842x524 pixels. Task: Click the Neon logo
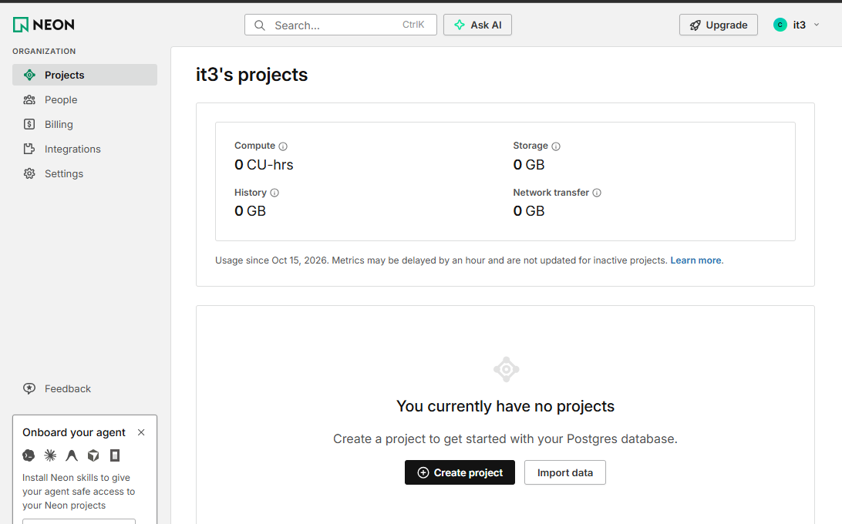[43, 25]
